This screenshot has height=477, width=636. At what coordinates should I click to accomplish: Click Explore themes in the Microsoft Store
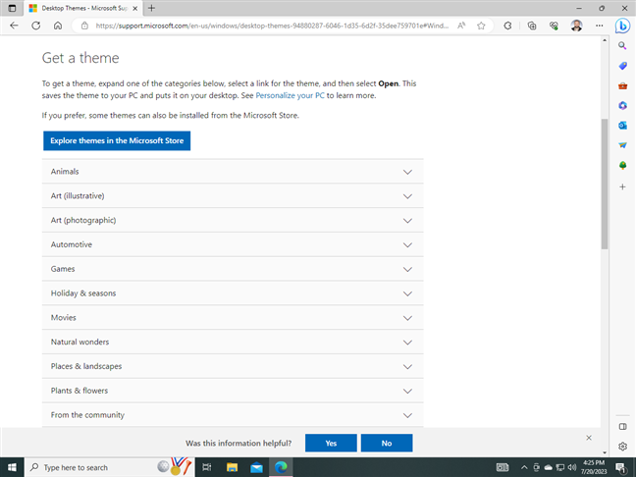pyautogui.click(x=117, y=140)
